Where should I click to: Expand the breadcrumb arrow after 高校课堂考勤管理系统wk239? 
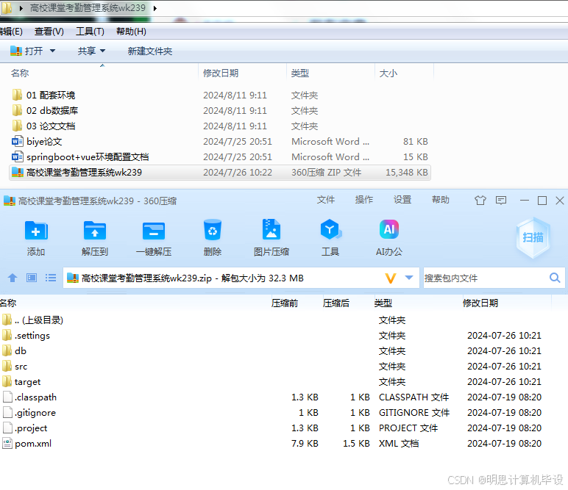[155, 8]
